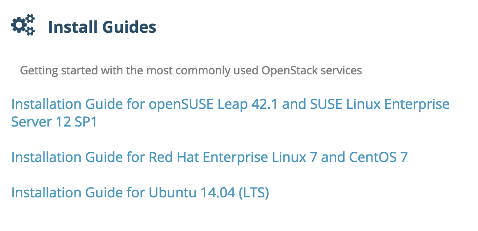This screenshot has height=231, width=478.
Task: Click the Install Guides heading
Action: [102, 27]
